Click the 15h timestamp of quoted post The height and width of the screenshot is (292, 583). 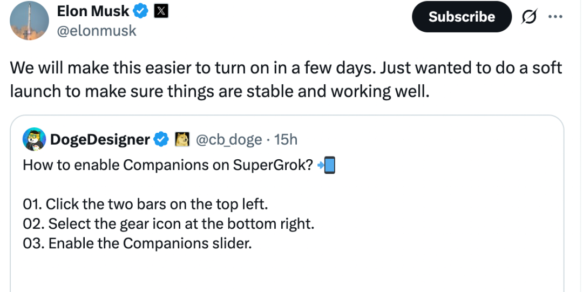(x=286, y=139)
